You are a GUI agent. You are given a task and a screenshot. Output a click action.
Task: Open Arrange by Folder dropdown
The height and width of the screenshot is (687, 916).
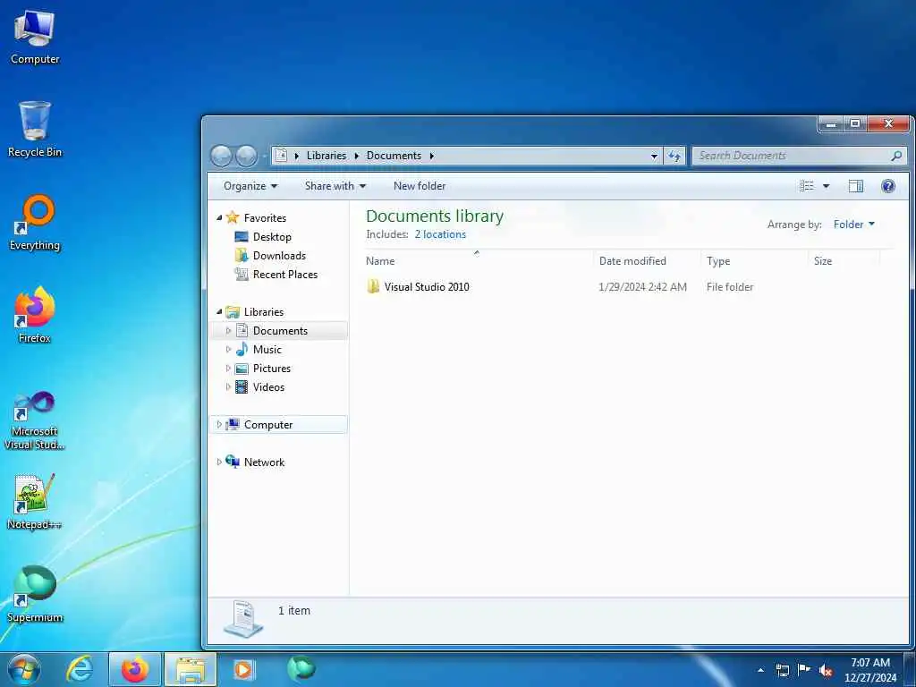pyautogui.click(x=854, y=225)
